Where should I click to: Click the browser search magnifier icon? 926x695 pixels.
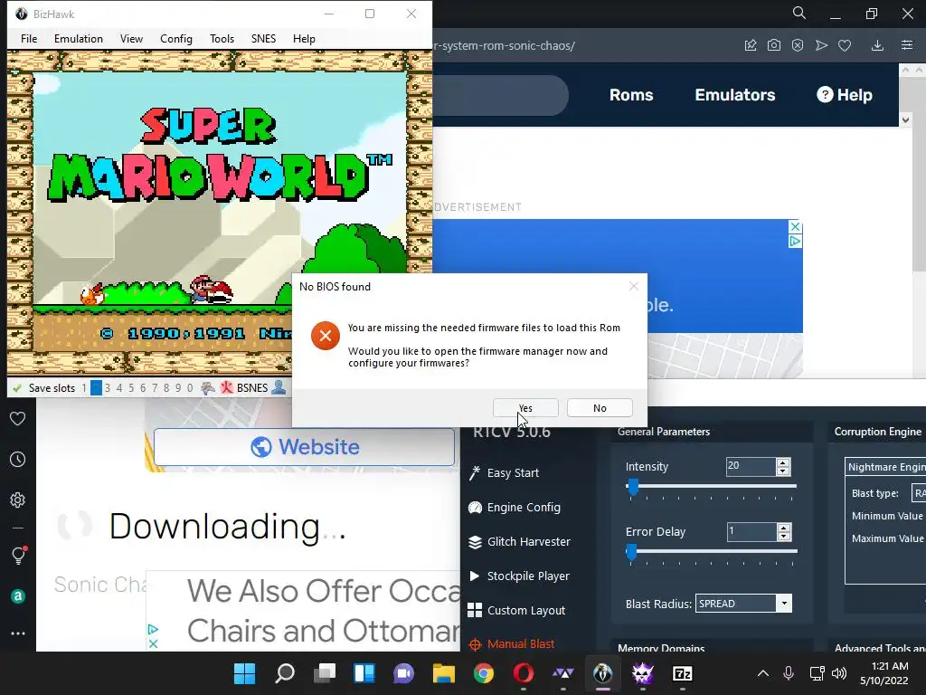(799, 13)
